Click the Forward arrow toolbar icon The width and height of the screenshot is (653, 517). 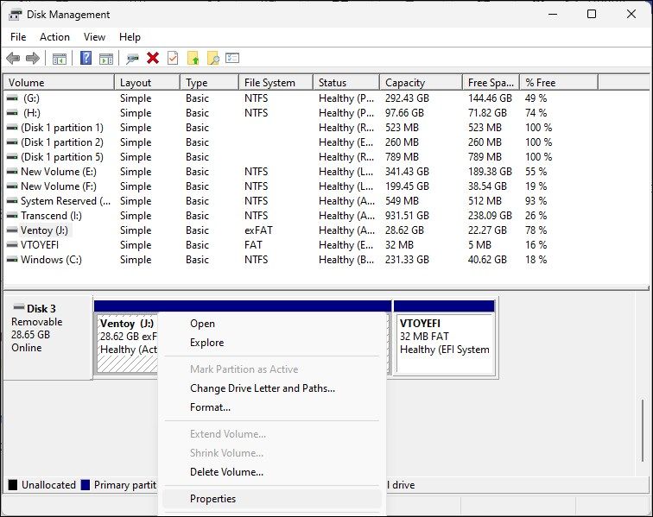33,58
